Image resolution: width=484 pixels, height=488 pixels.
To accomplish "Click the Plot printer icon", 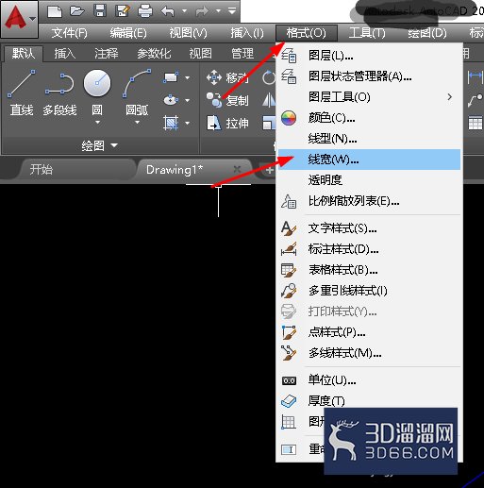I will 145,11.
